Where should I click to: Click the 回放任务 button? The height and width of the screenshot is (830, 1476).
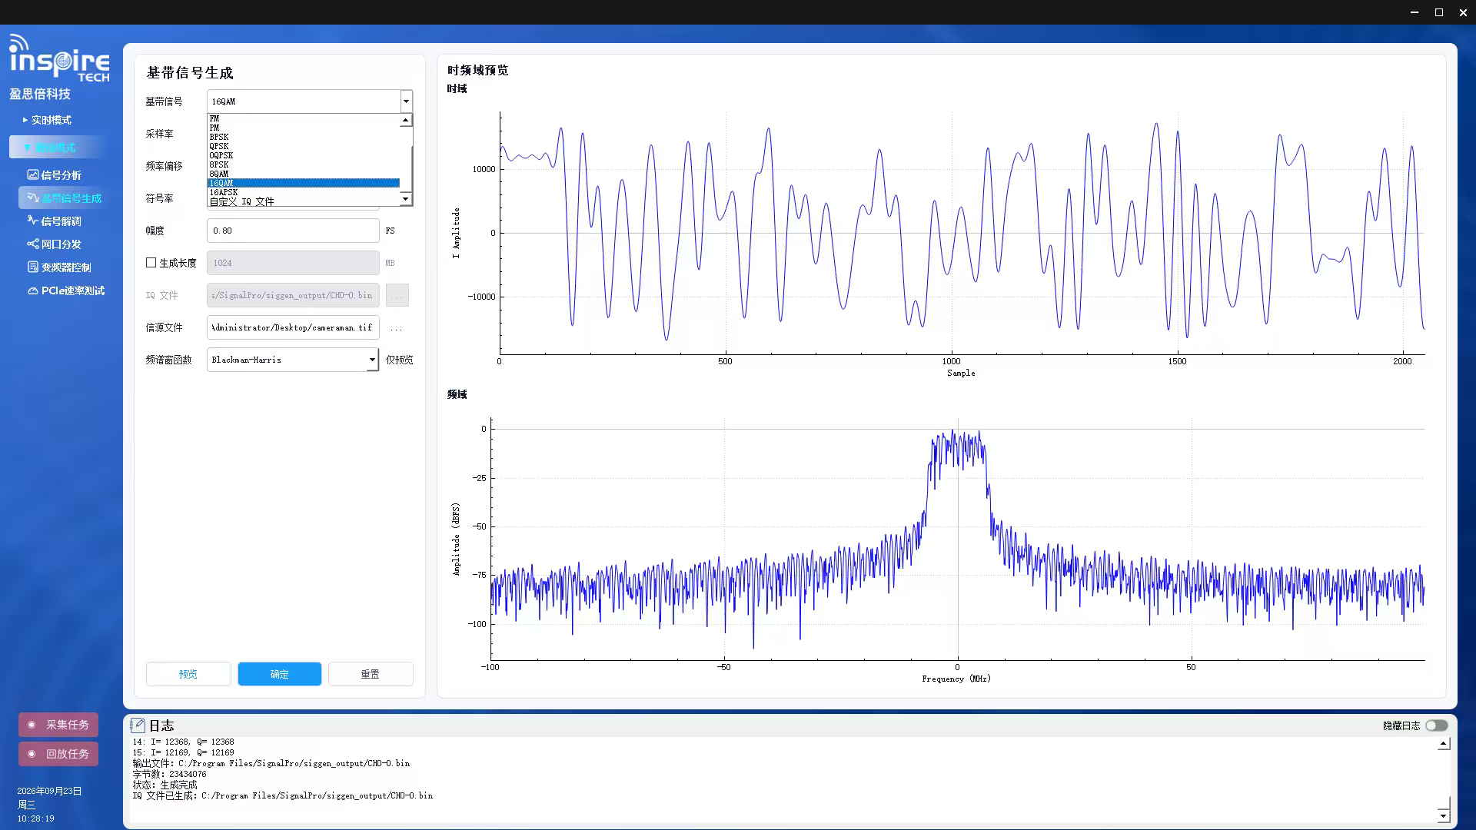click(x=58, y=754)
